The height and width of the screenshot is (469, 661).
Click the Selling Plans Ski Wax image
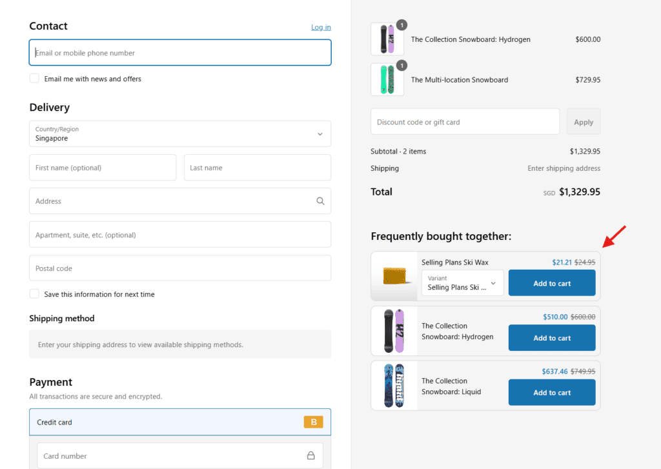pyautogui.click(x=394, y=276)
